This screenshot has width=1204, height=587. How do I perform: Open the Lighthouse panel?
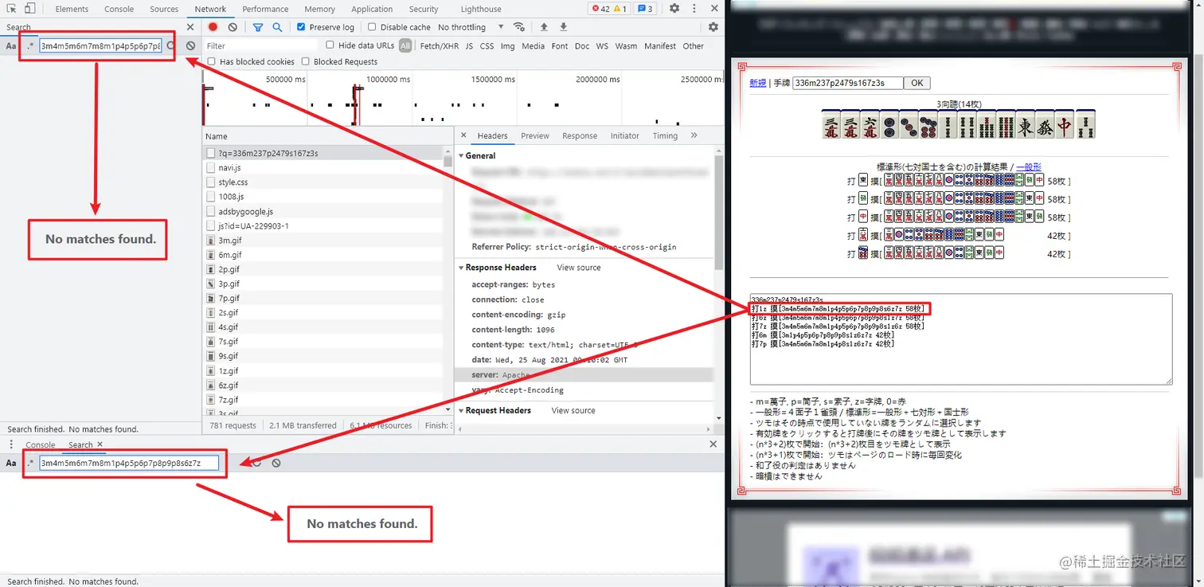click(x=481, y=9)
